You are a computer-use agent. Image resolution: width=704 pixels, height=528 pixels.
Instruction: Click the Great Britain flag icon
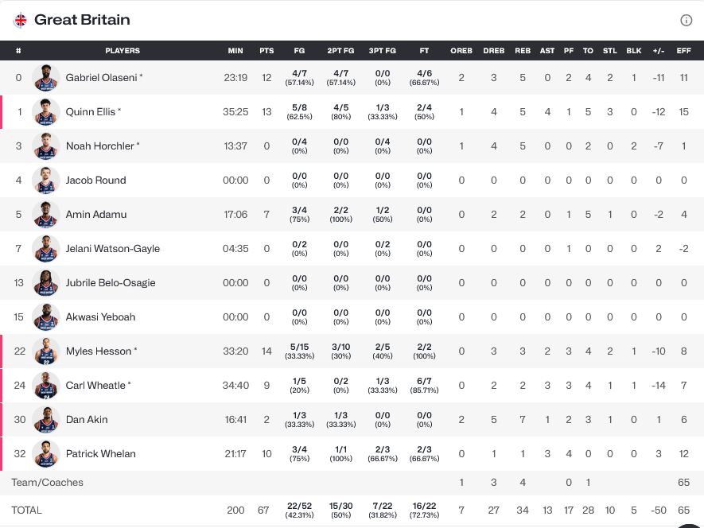point(21,20)
